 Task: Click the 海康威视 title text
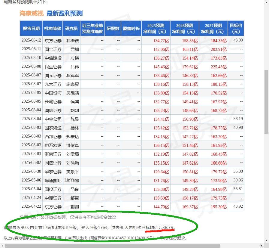pos(32,13)
